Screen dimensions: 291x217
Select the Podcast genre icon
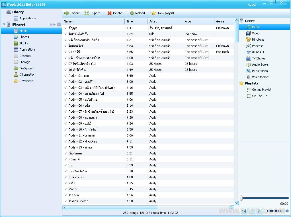pyautogui.click(x=249, y=46)
